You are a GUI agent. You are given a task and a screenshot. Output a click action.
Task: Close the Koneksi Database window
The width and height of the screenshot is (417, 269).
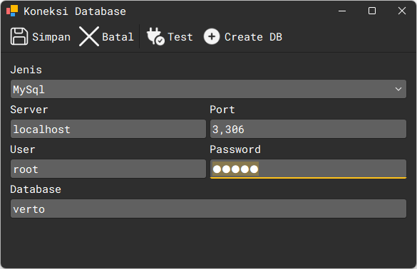pyautogui.click(x=402, y=11)
